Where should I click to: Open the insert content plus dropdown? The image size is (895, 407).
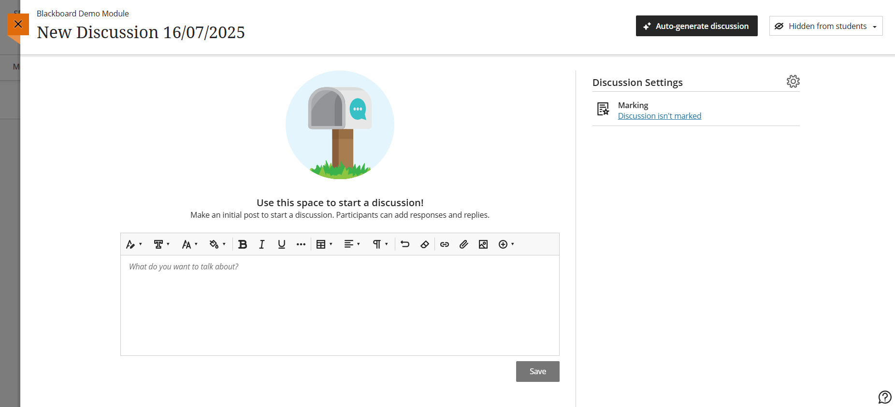[506, 244]
